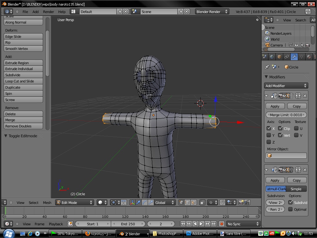Image resolution: width=317 pixels, height=238 pixels.
Task: Enable the texture U checkbox
Action: (296, 128)
